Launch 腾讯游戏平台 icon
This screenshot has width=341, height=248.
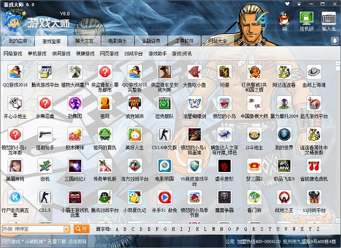tap(45, 72)
